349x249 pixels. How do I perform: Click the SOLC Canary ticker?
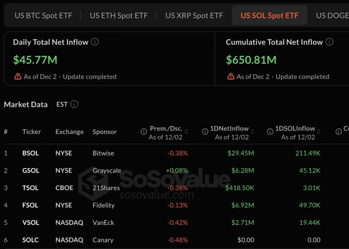point(31,240)
